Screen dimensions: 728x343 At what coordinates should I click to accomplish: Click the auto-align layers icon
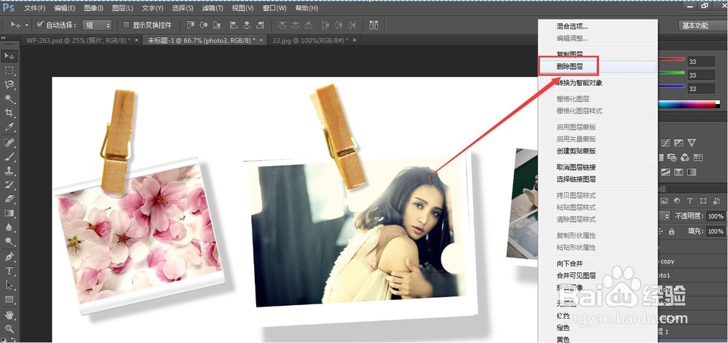pos(373,25)
